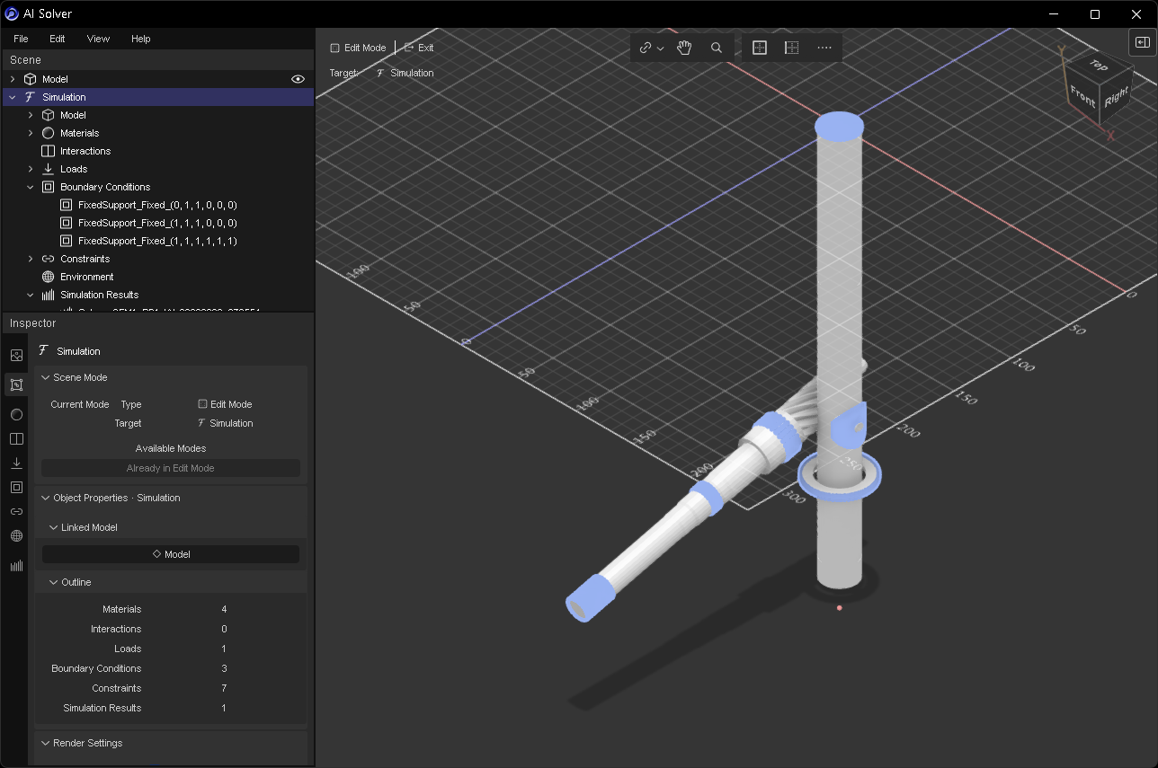1158x768 pixels.
Task: Click the Front face of the view cube
Action: [1082, 95]
